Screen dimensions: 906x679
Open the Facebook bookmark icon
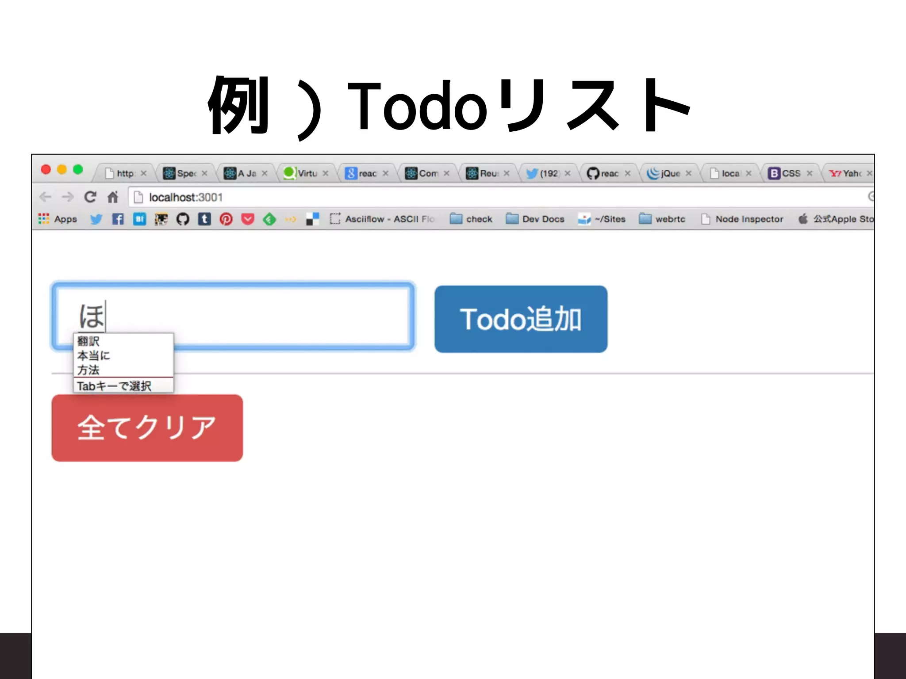(x=118, y=219)
